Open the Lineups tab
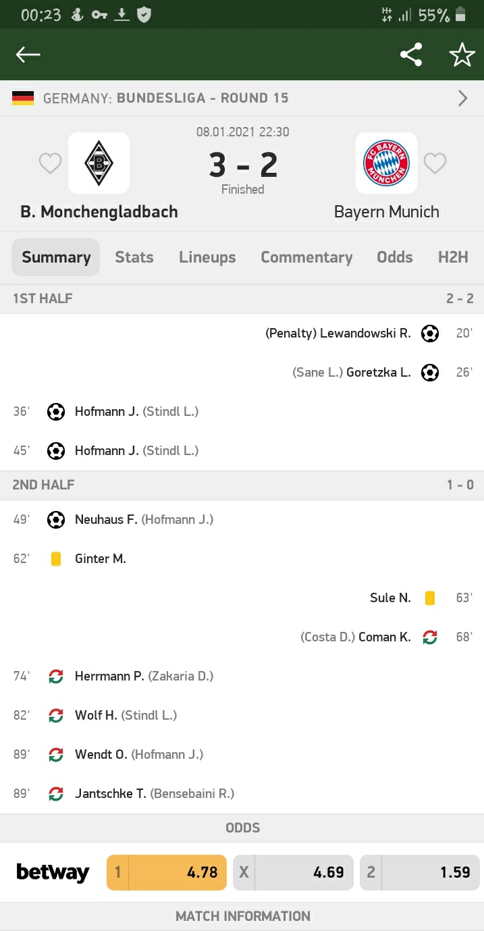The image size is (484, 931). (207, 257)
